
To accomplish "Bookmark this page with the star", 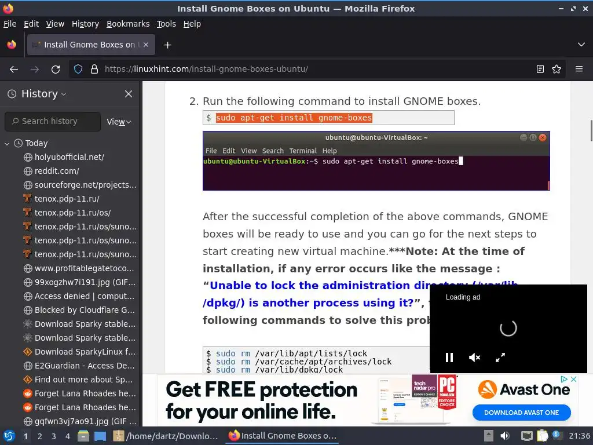I will (557, 70).
